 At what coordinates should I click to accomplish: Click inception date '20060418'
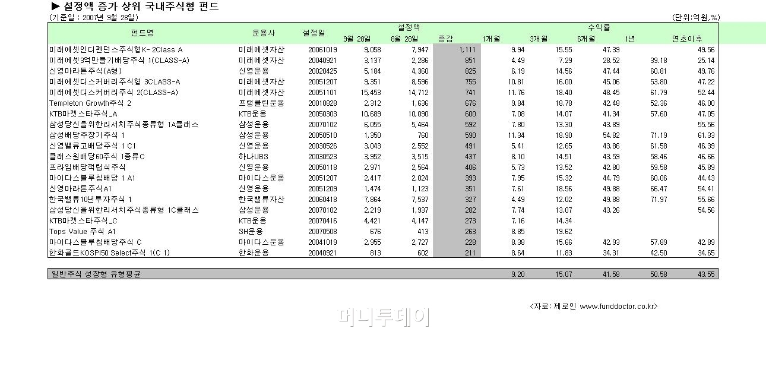click(x=322, y=200)
